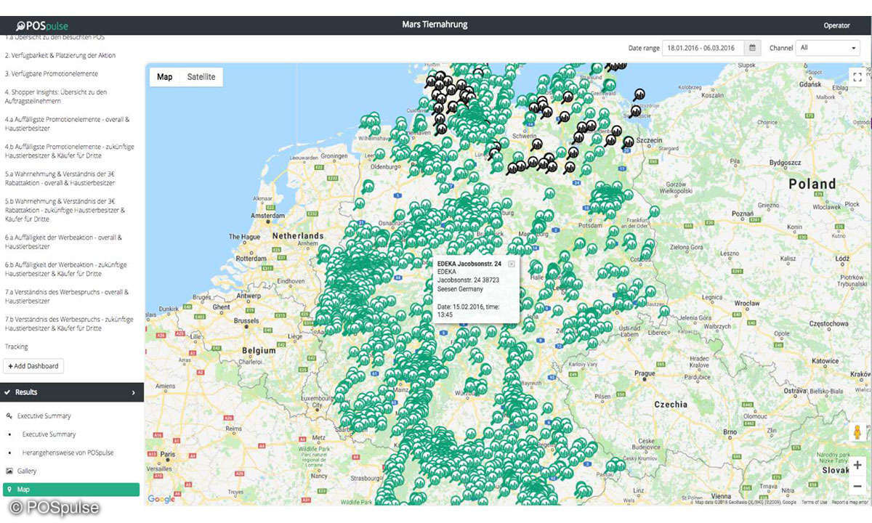This screenshot has width=872, height=523.
Task: Open 5.b Wahrnehmung & Verständnis zukünftige Haustierbesitzer
Action: (65, 210)
